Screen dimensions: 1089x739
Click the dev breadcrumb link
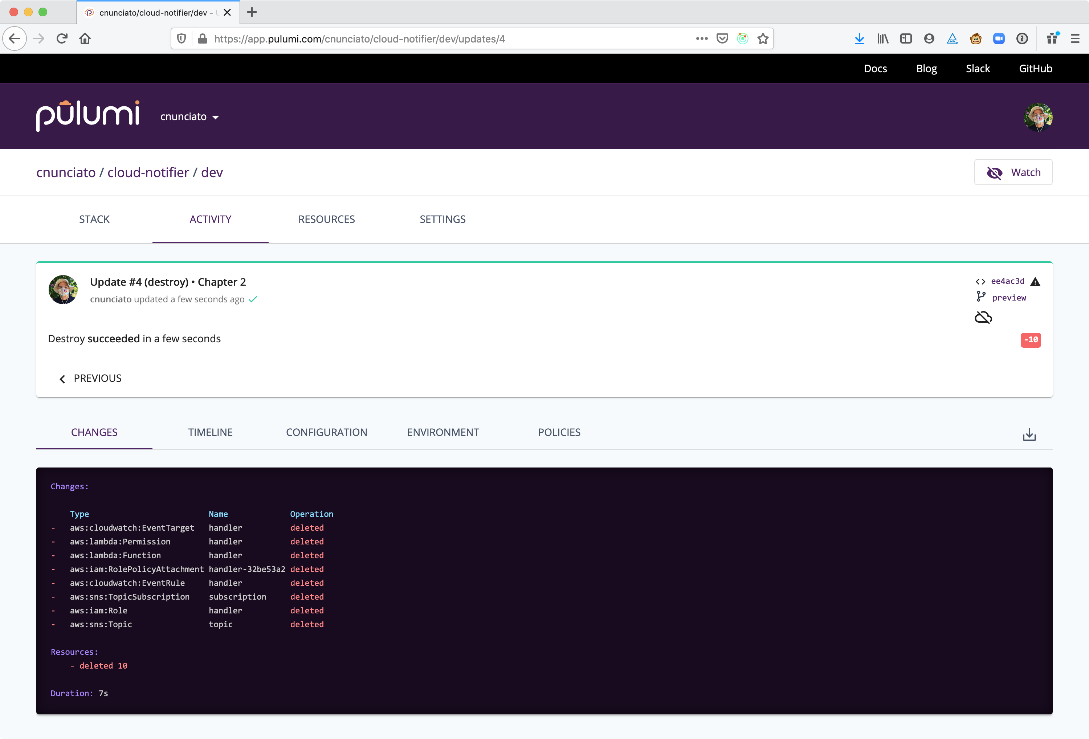click(212, 172)
